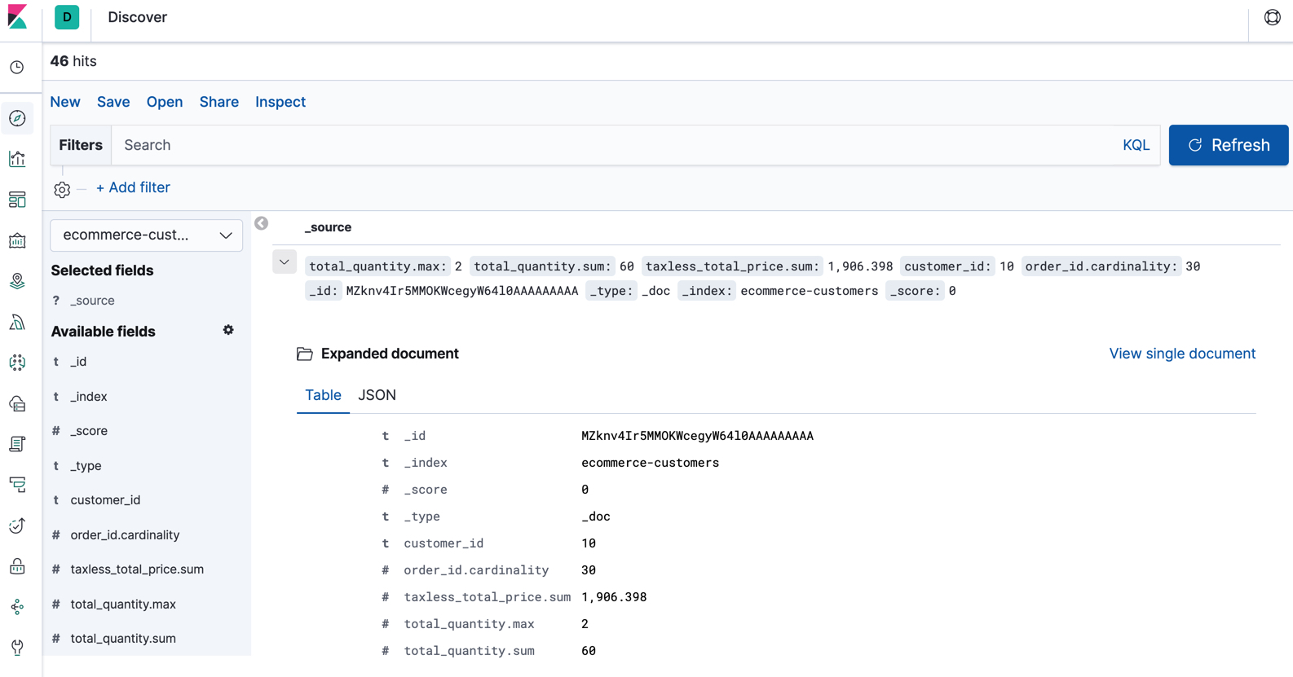Image resolution: width=1293 pixels, height=677 pixels.
Task: Open Dev Tools wrench icon
Action: tap(17, 648)
